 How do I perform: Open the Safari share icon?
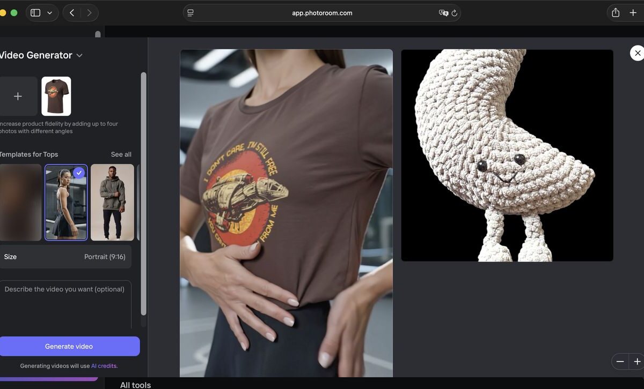click(616, 13)
